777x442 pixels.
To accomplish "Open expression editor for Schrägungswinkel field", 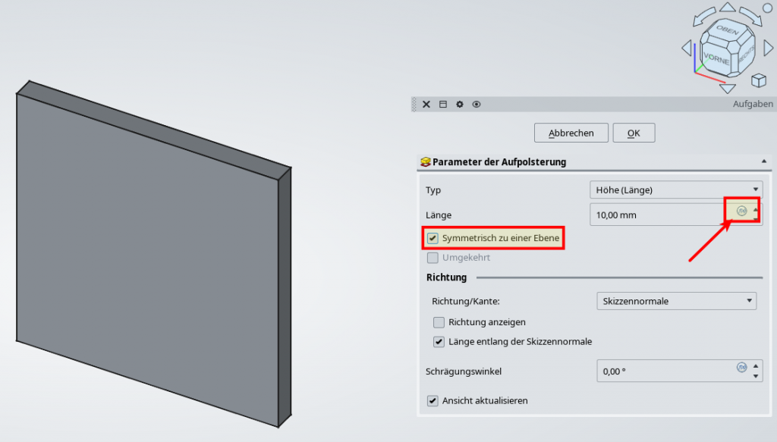I will (742, 368).
